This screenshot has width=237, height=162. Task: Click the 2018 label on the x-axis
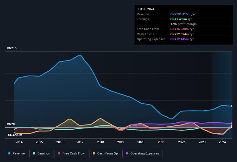[x=100, y=142]
